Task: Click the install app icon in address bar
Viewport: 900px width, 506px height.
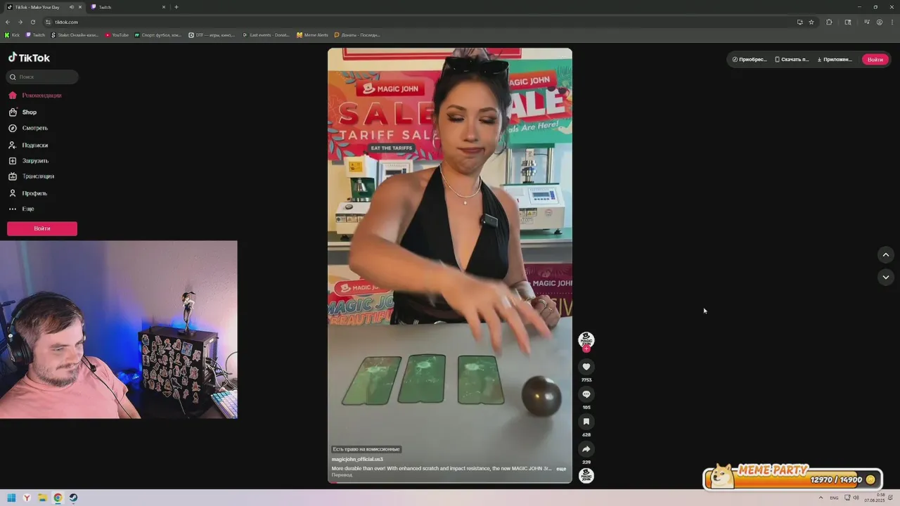Action: pyautogui.click(x=799, y=22)
